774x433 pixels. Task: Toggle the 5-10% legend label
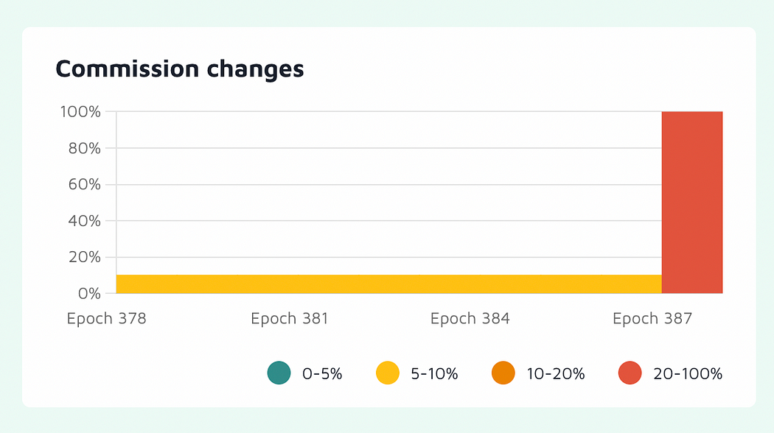tap(434, 374)
